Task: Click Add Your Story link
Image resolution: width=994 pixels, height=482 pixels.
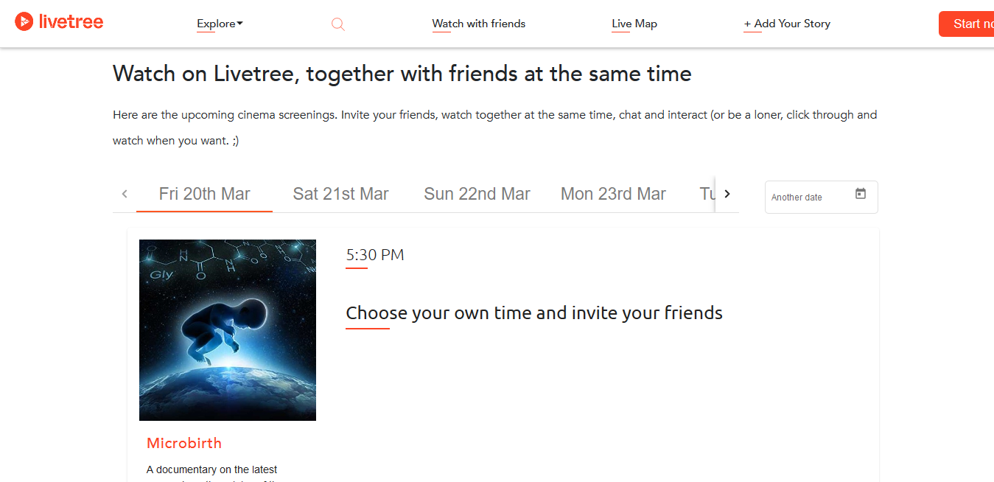Action: (787, 24)
